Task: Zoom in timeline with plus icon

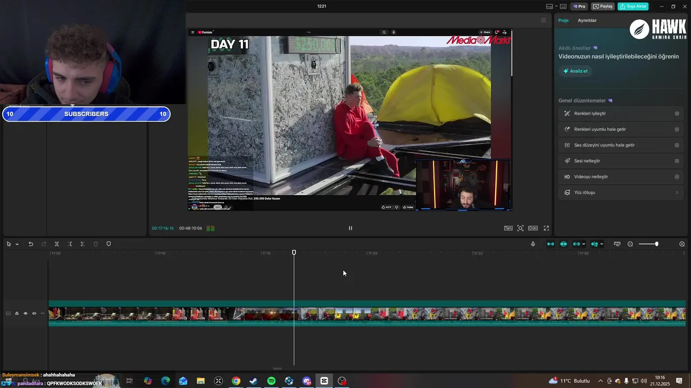Action: click(682, 244)
